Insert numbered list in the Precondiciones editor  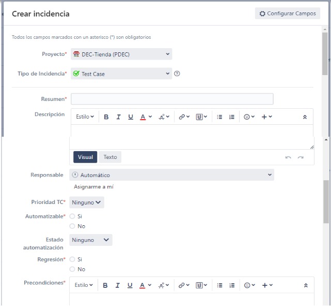232,285
